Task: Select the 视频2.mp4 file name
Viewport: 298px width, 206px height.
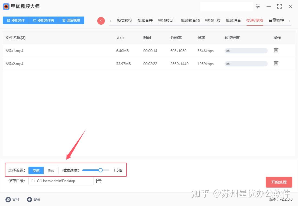Action: (14, 64)
